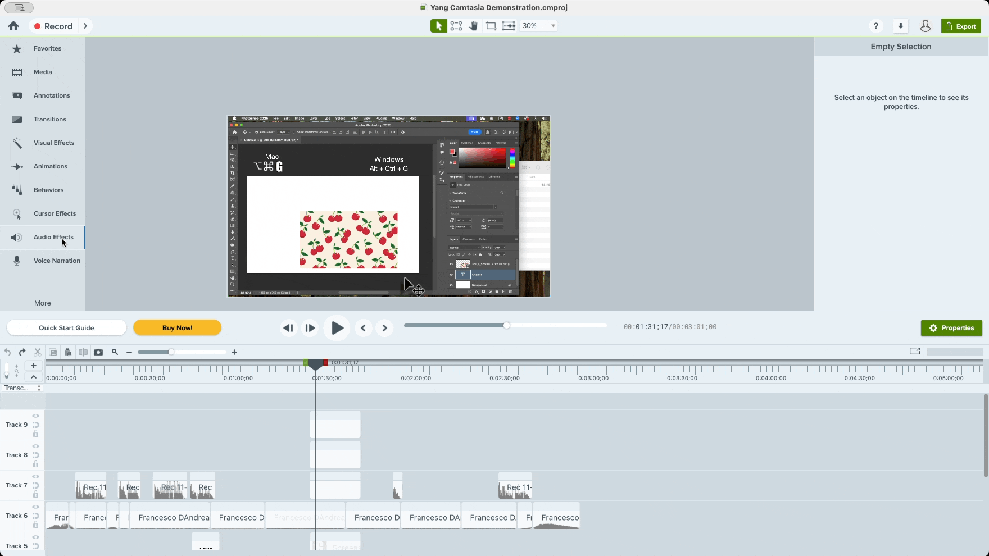Open the canvas zoom 30% dropdown

tap(538, 26)
